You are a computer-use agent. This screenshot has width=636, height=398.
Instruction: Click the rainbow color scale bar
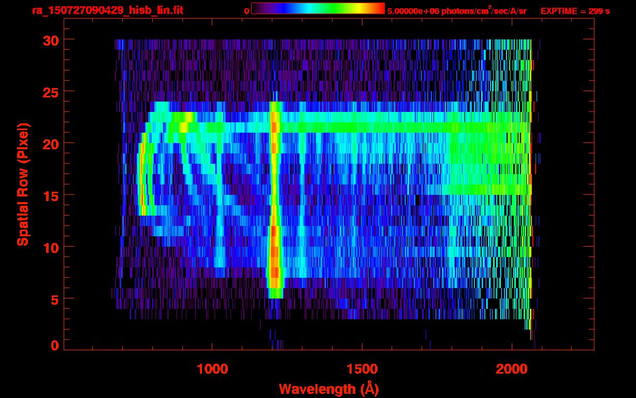click(318, 8)
